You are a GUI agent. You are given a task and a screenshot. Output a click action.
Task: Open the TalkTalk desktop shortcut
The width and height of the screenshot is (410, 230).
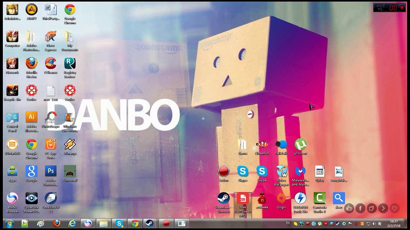coord(281,147)
